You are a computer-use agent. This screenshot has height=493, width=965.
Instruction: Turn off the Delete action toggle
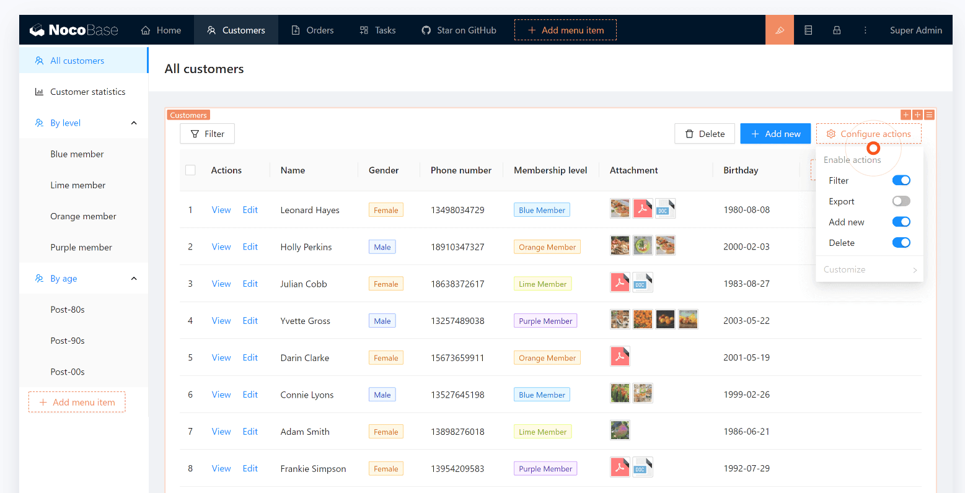tap(901, 242)
